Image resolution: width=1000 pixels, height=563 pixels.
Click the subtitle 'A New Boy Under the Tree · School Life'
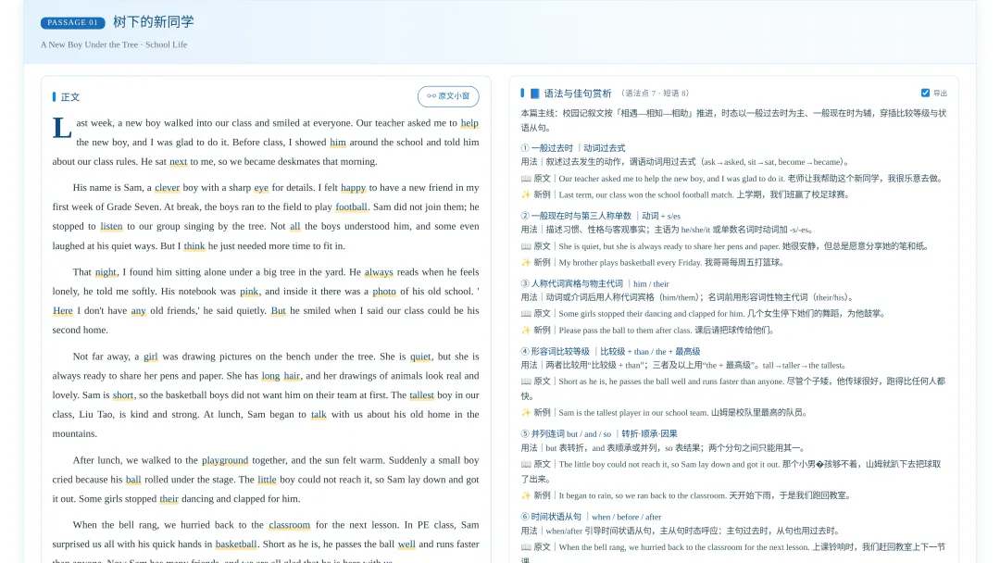pos(114,44)
